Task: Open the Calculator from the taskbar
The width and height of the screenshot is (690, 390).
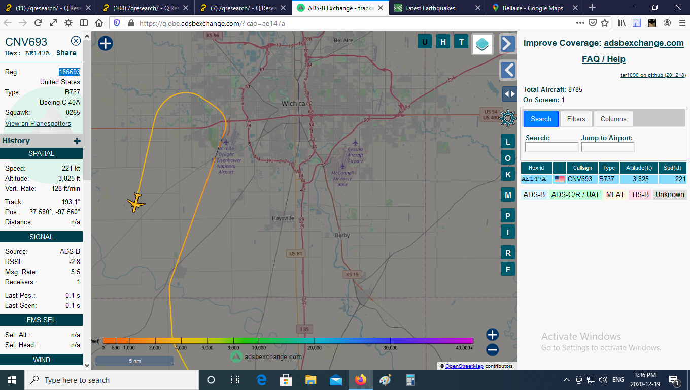Action: (x=410, y=380)
